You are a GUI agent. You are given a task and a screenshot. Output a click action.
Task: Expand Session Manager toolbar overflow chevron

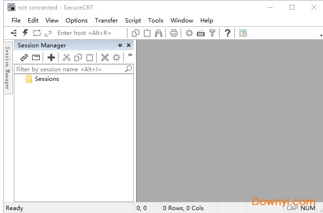(x=130, y=55)
